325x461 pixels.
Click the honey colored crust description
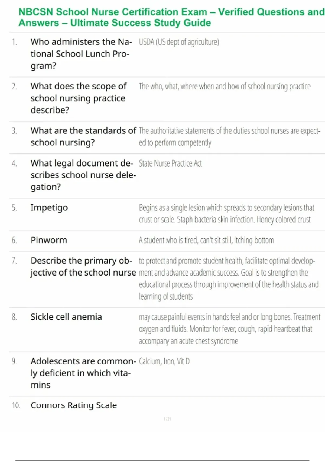[x=226, y=214]
